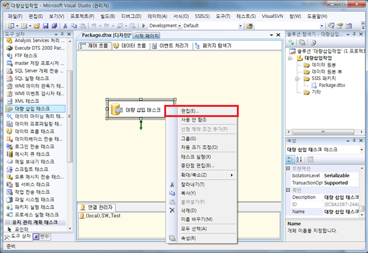Image resolution: width=368 pixels, height=253 pixels.
Task: Choose 사용 안 함(I) in context menu
Action: [x=202, y=120]
